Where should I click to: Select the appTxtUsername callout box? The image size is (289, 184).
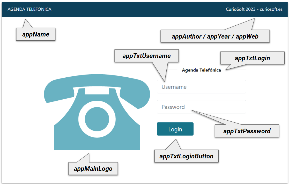coord(146,56)
